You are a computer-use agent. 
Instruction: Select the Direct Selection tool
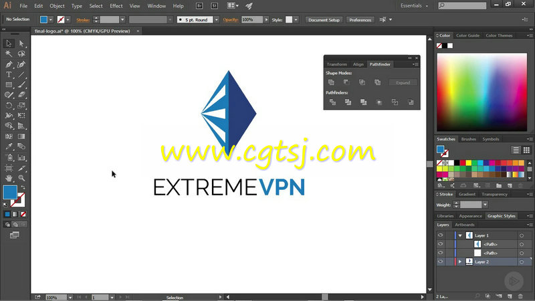(21, 43)
